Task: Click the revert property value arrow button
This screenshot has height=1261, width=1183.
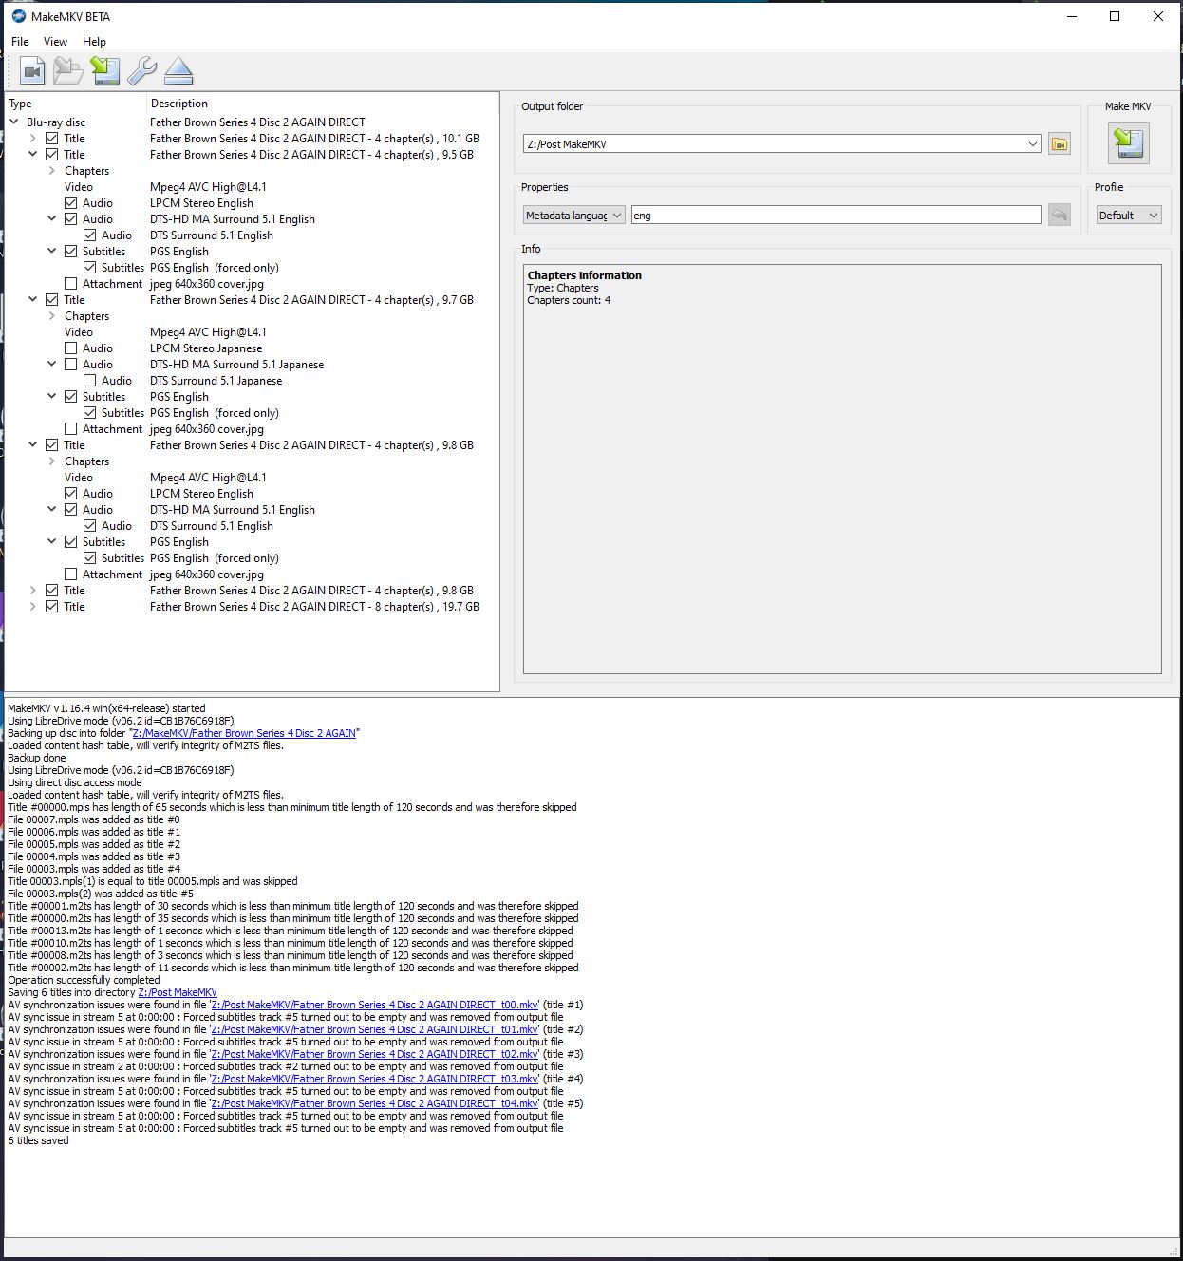Action: point(1060,216)
